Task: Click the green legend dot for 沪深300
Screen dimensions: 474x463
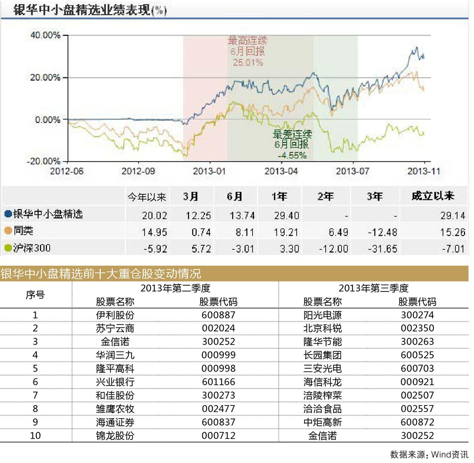Action: click(x=8, y=248)
